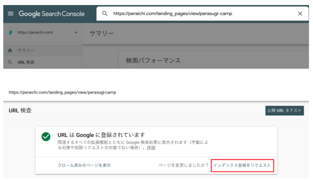The width and height of the screenshot is (313, 180).
Task: Click クロール済みのページを表示
Action: coord(84,165)
